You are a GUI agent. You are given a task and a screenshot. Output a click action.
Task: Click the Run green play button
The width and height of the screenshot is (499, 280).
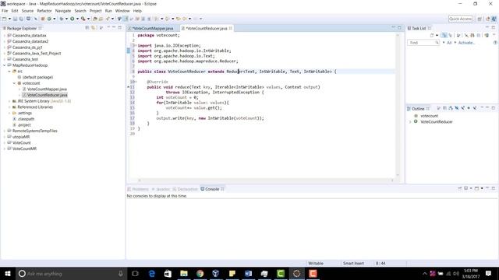(x=73, y=19)
